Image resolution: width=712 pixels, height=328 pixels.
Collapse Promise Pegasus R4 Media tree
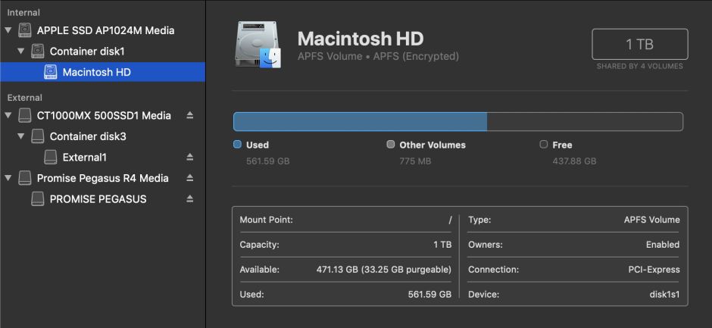tap(8, 178)
